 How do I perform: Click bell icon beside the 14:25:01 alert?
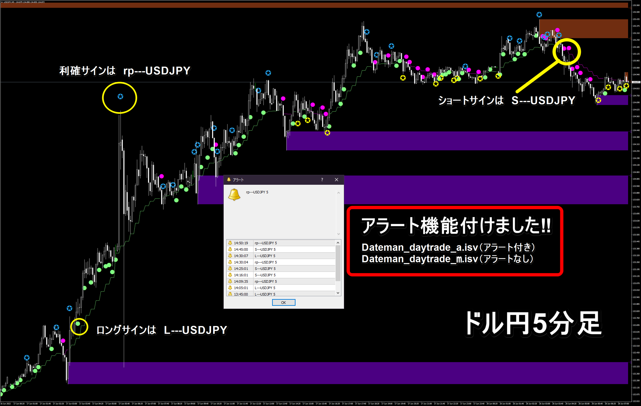tap(230, 269)
